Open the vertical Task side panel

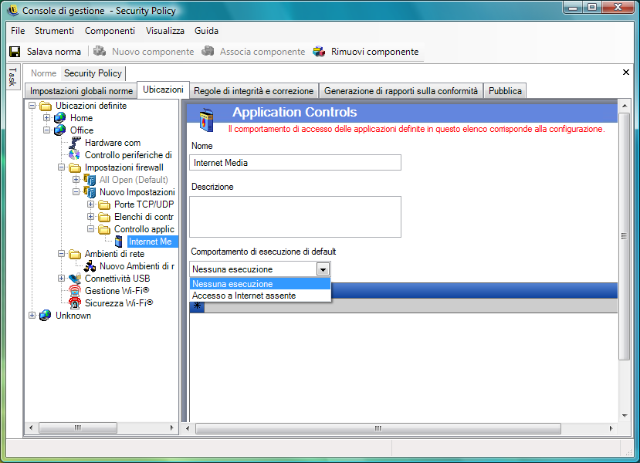pos(12,76)
